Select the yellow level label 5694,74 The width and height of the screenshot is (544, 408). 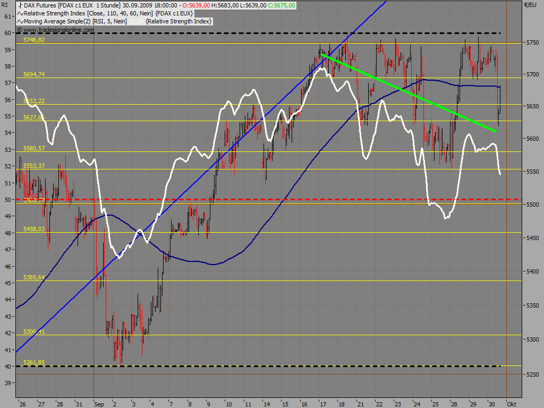tap(34, 74)
